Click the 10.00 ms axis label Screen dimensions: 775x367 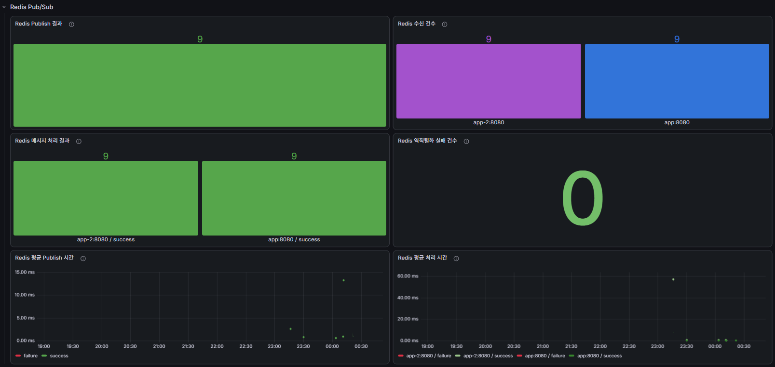[25, 295]
